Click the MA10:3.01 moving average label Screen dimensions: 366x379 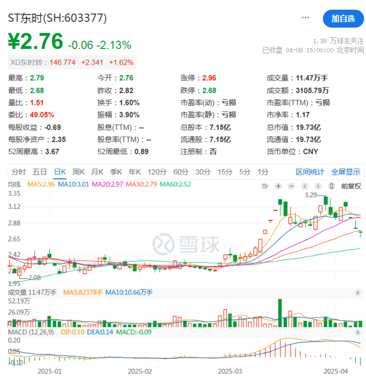pos(73,184)
